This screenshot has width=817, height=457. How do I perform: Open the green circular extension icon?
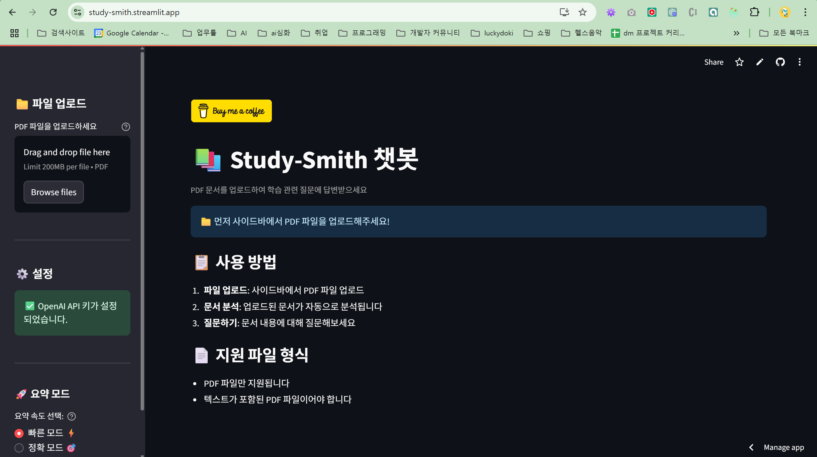pyautogui.click(x=733, y=12)
